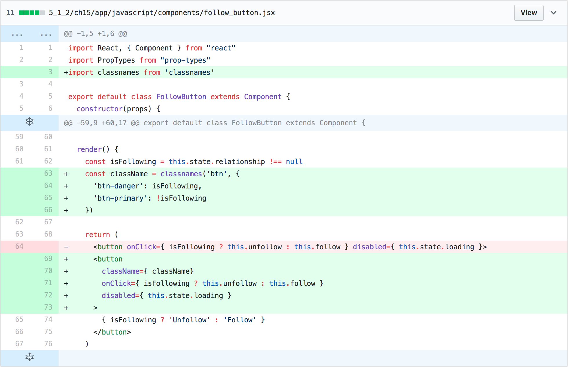Click new line number 63

[x=48, y=173]
